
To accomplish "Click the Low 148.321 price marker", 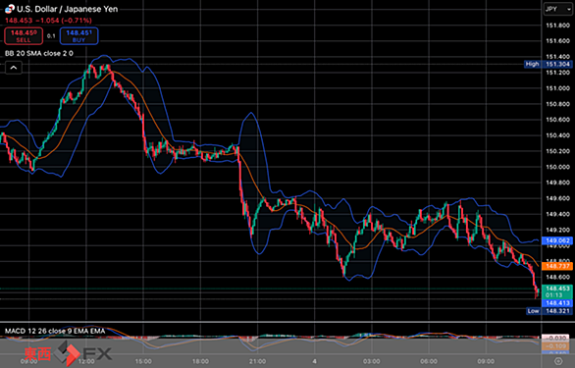I will (549, 311).
